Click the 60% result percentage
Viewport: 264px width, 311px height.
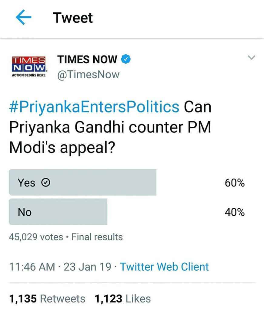[235, 183]
